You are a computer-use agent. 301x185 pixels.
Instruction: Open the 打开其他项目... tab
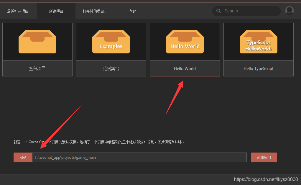(94, 11)
